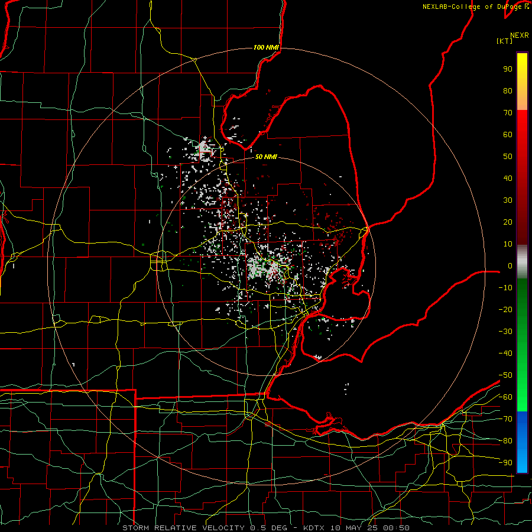
Task: Click the 40 value on velocity scale
Action: (x=508, y=178)
